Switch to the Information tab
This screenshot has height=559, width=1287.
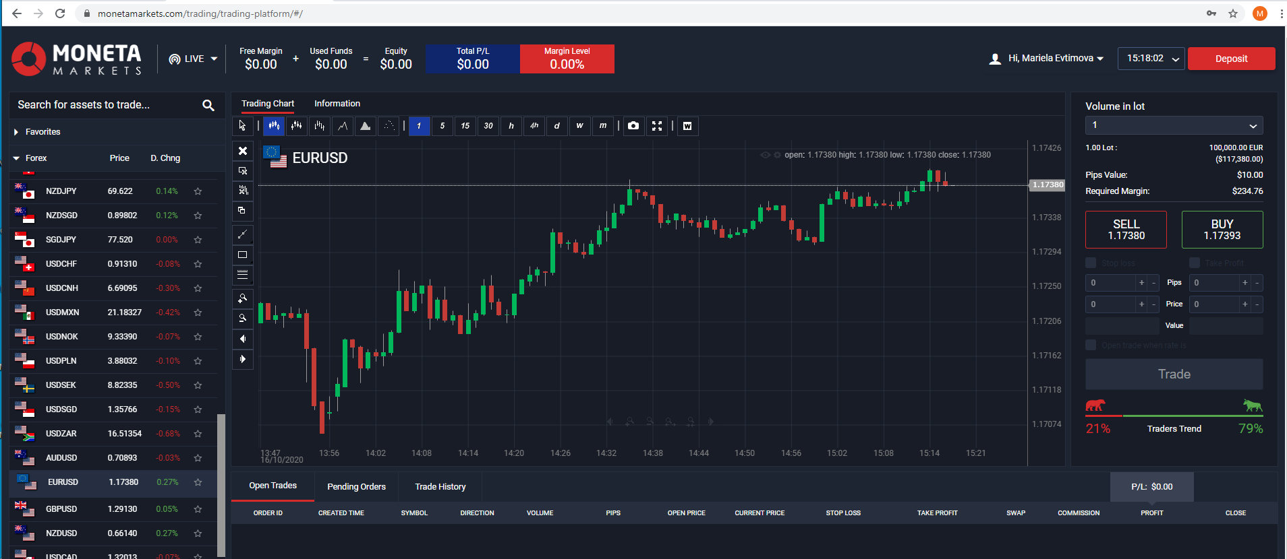click(337, 104)
